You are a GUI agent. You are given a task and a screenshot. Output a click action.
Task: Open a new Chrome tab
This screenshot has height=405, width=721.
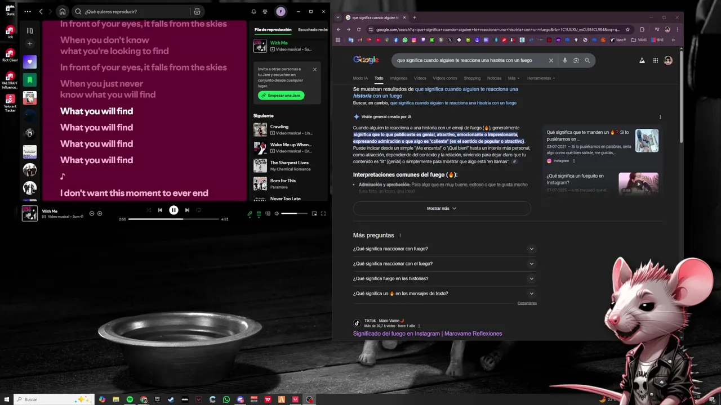pyautogui.click(x=415, y=17)
